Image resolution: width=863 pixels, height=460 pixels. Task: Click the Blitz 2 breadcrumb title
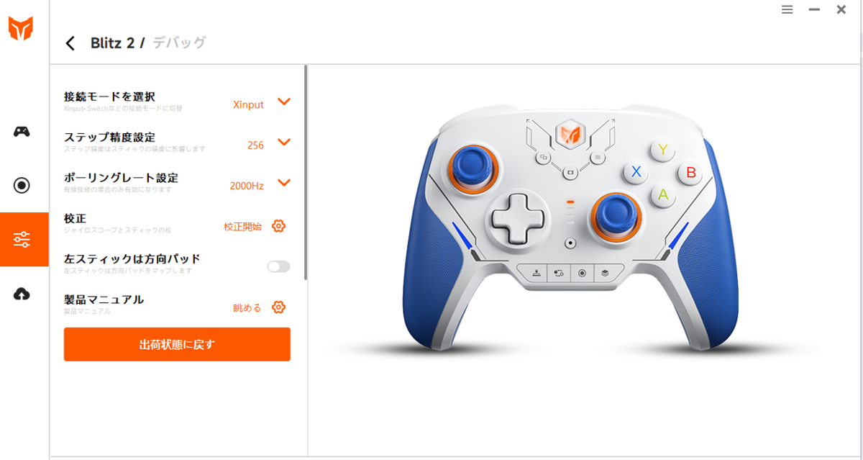(x=112, y=43)
